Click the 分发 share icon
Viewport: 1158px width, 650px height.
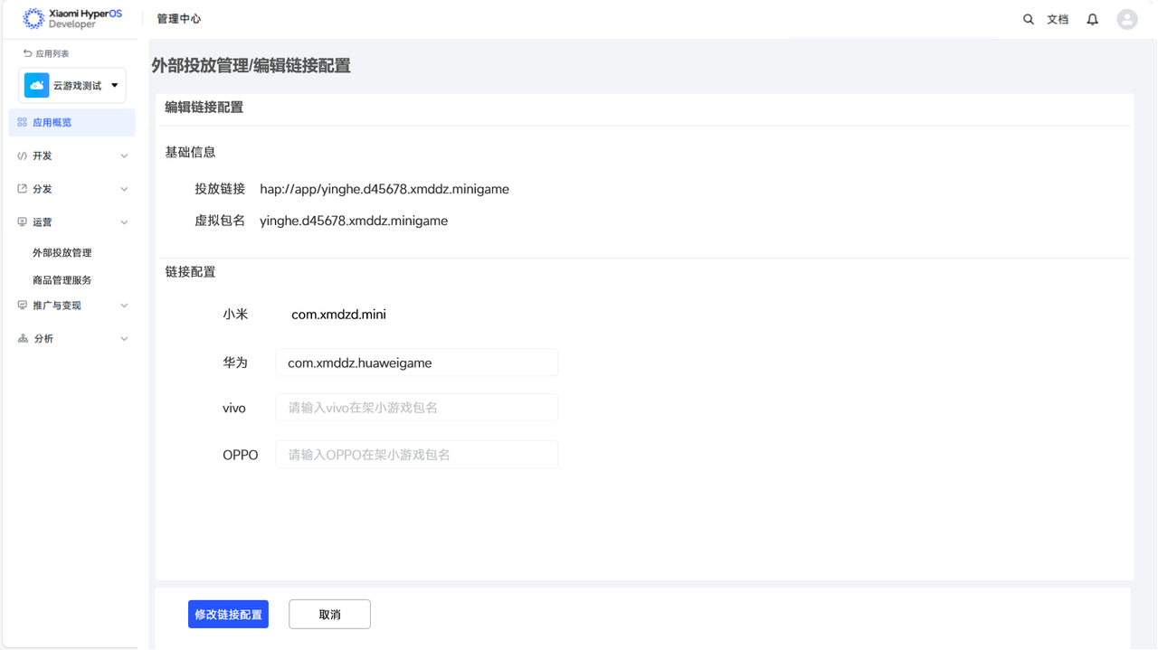[22, 189]
